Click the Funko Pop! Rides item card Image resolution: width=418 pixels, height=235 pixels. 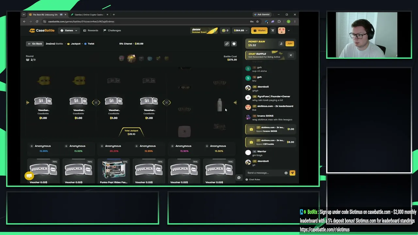point(114,171)
